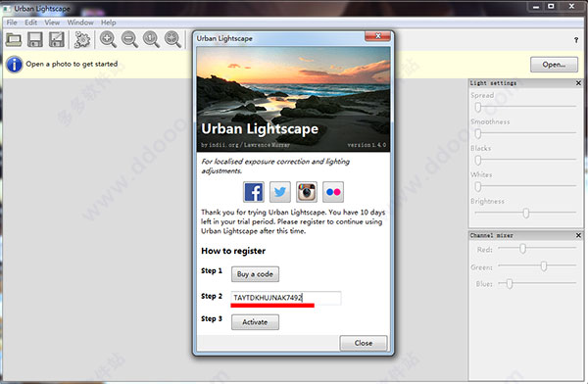Click the sunset beach banner image

[293, 99]
